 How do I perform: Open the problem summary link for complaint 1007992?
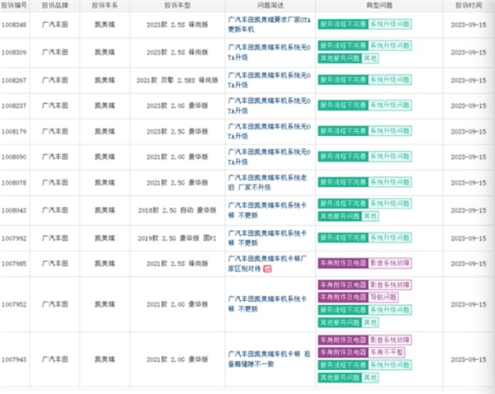pos(267,238)
